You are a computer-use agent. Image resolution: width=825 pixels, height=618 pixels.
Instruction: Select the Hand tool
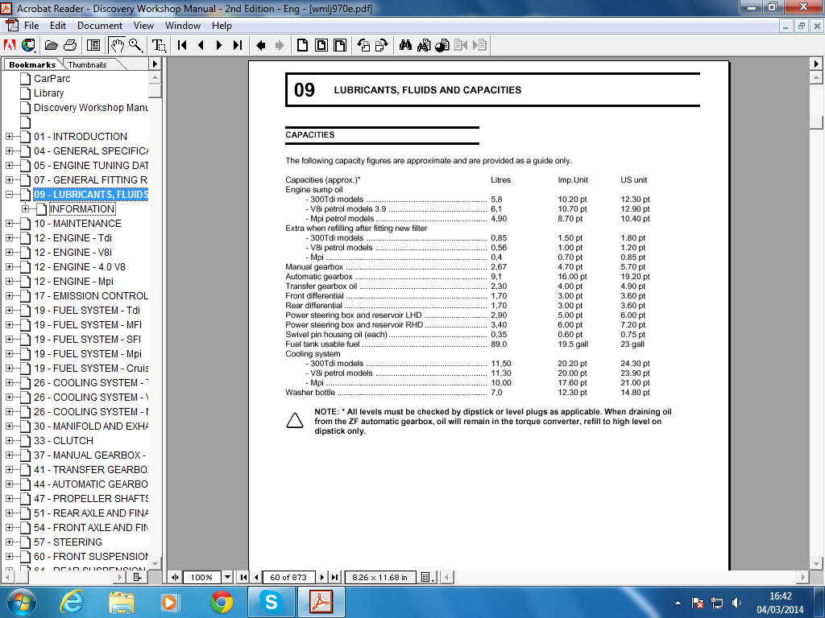116,45
